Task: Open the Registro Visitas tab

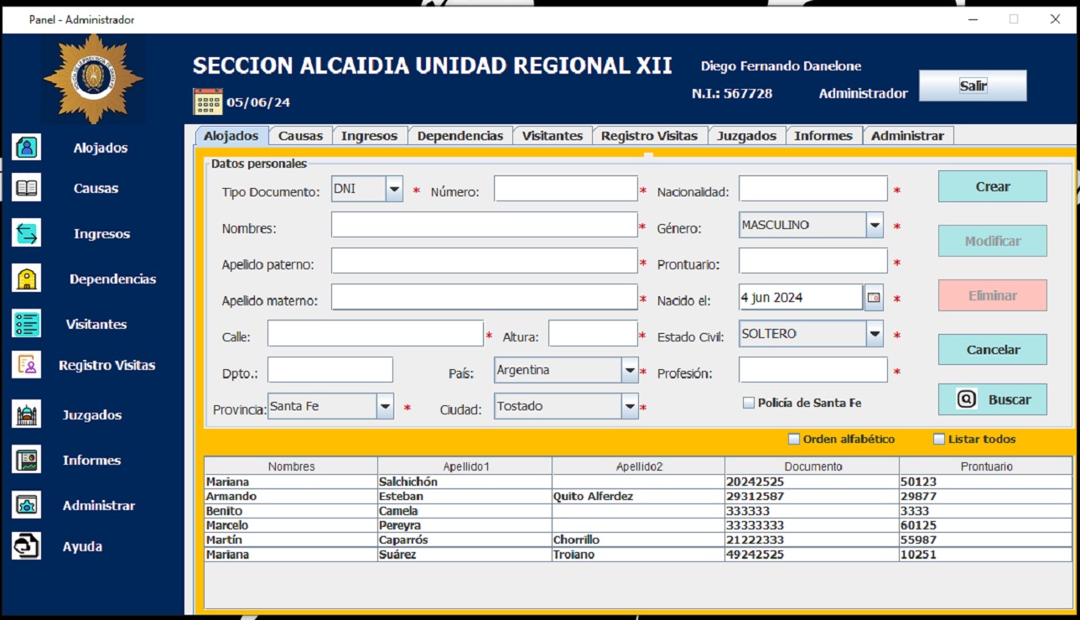Action: pos(649,136)
